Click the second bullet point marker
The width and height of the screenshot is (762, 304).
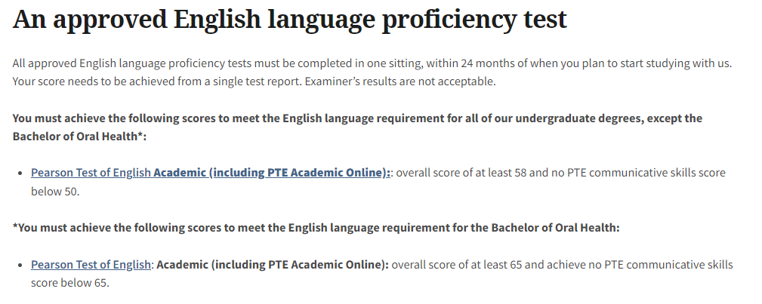20,265
